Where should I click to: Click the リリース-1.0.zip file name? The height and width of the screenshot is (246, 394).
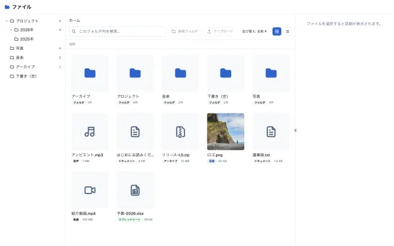point(175,155)
